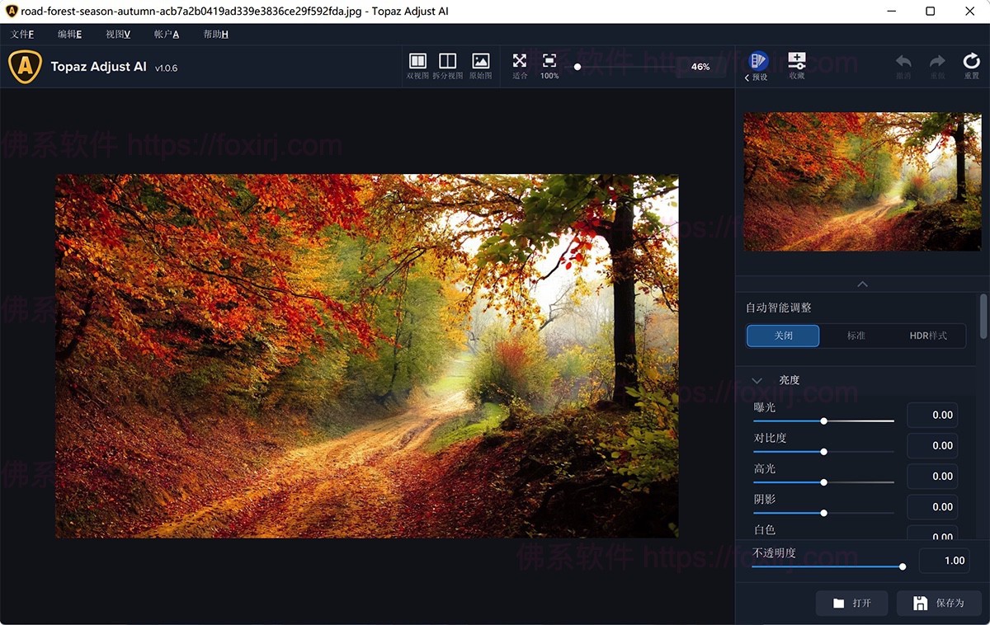Collapse the preview panel with up chevron
Image resolution: width=990 pixels, height=625 pixels.
(862, 284)
